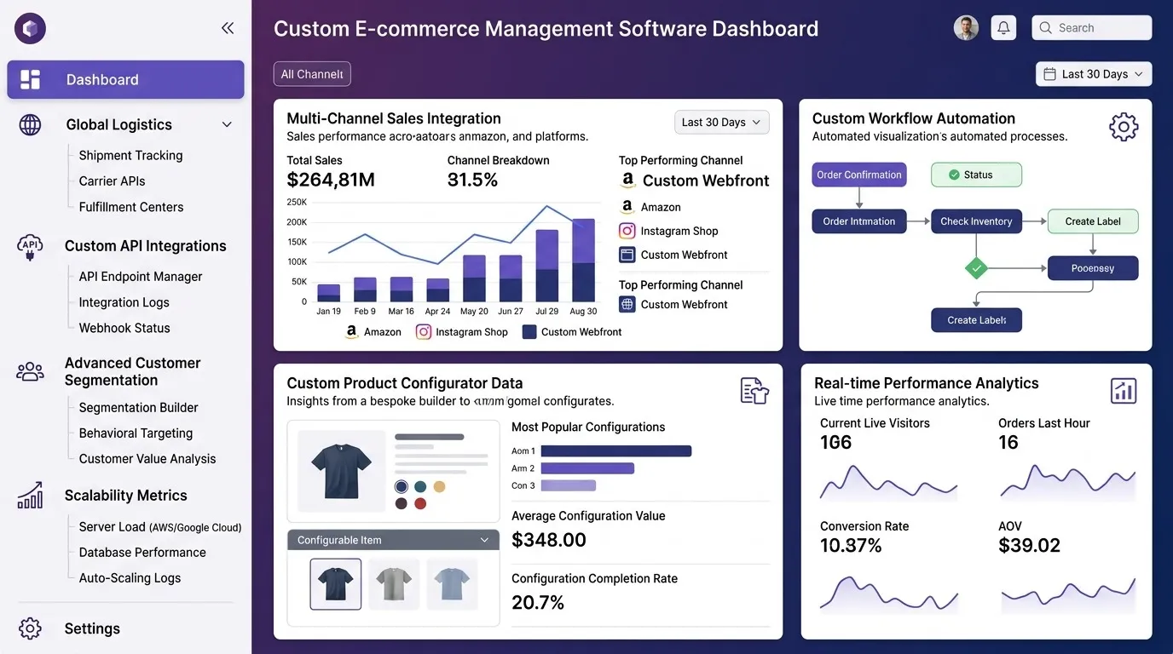This screenshot has width=1173, height=654.
Task: Click the green Status pill in workflow
Action: pos(976,175)
